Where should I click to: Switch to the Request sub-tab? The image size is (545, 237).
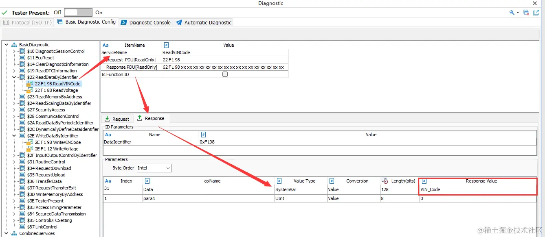117,119
